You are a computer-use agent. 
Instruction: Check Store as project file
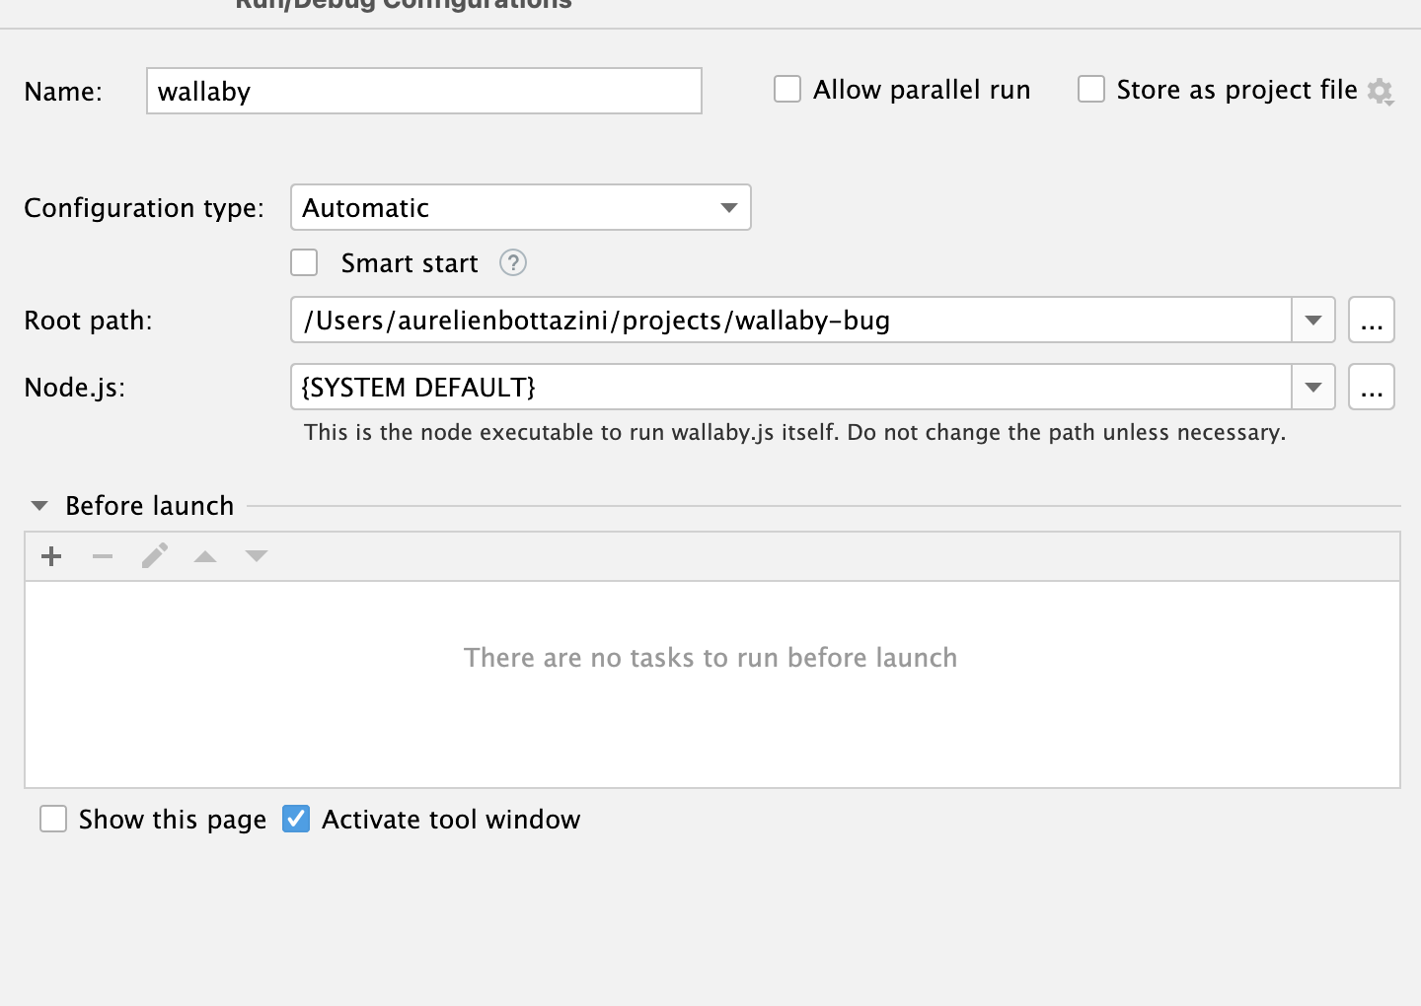(1091, 90)
